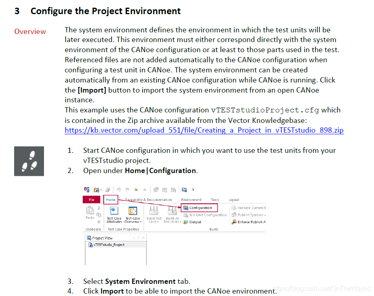374x296 pixels.
Task: Click the build test unit icon in quick access bar
Action: (x=165, y=190)
